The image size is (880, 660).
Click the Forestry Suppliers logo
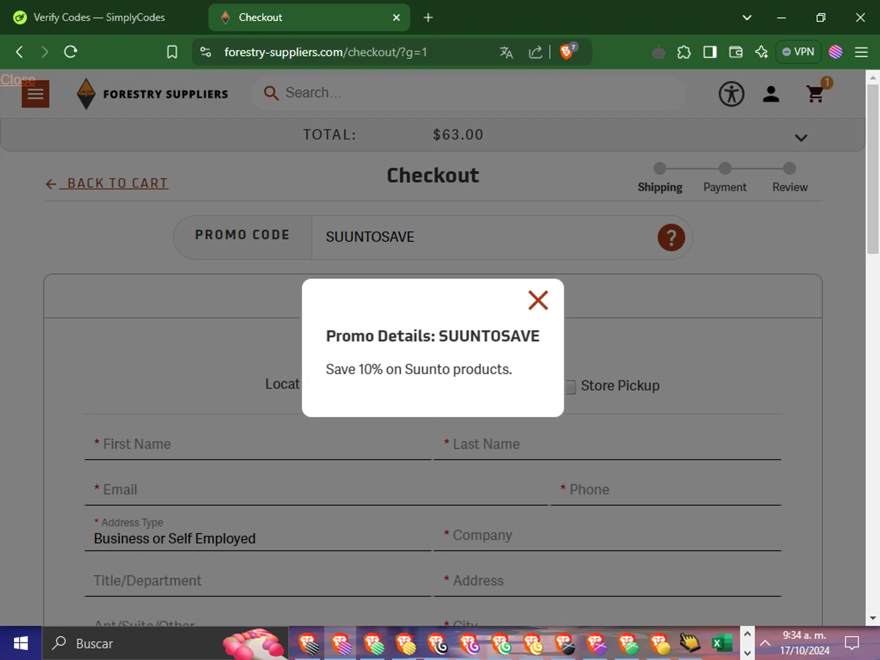tap(153, 94)
